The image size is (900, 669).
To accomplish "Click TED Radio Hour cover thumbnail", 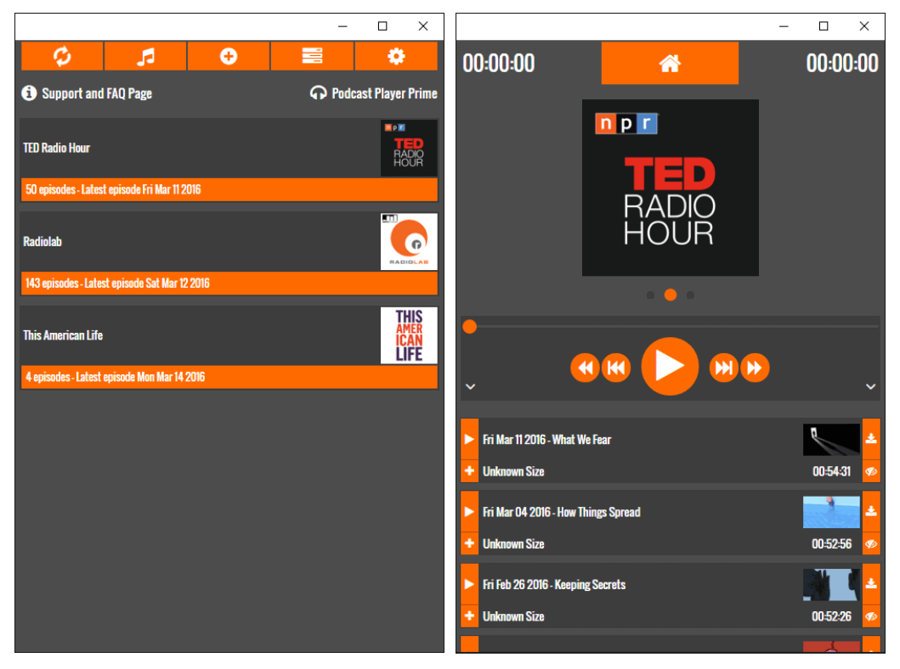I will click(409, 148).
